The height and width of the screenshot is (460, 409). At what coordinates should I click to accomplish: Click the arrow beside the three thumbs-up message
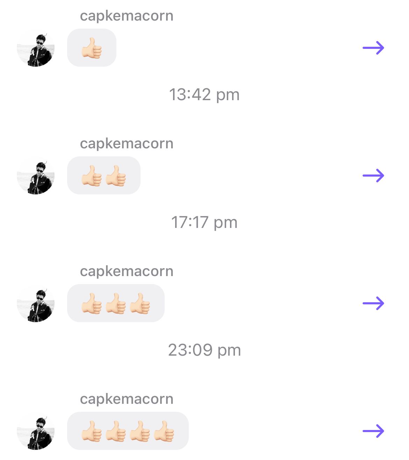373,303
